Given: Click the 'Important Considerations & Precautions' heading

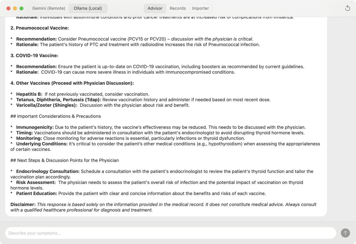Looking at the screenshot, I should click(x=56, y=116).
